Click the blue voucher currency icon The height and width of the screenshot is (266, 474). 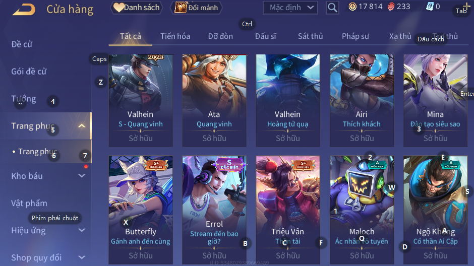[430, 7]
